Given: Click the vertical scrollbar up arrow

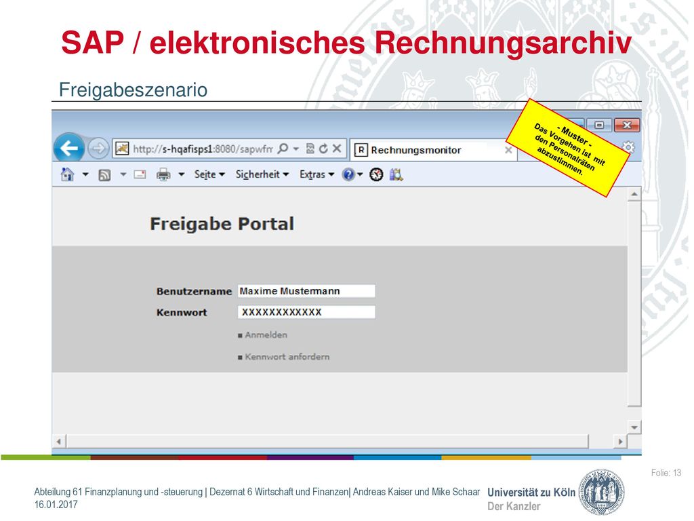Looking at the screenshot, I should coord(634,194).
